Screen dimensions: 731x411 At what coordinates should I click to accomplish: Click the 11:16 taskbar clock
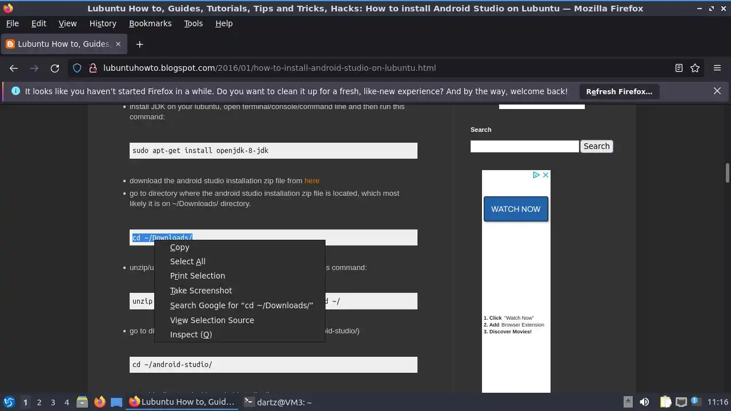click(718, 402)
